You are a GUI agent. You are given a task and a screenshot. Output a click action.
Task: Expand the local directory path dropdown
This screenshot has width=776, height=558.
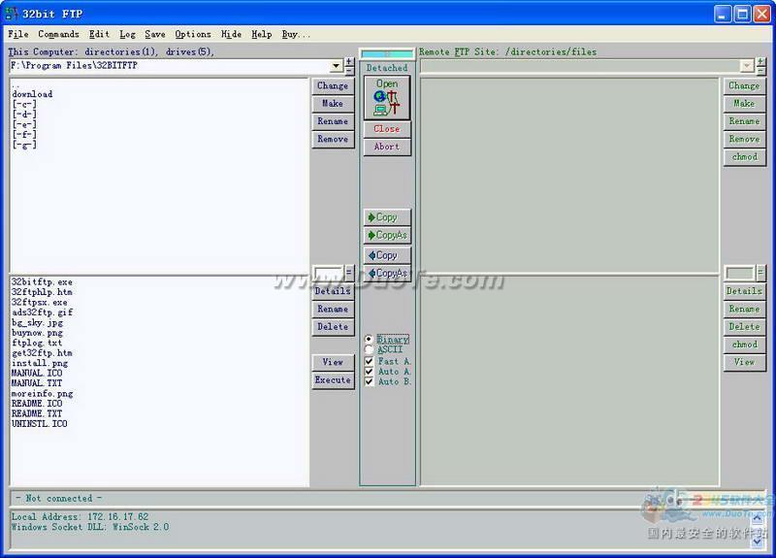click(336, 66)
